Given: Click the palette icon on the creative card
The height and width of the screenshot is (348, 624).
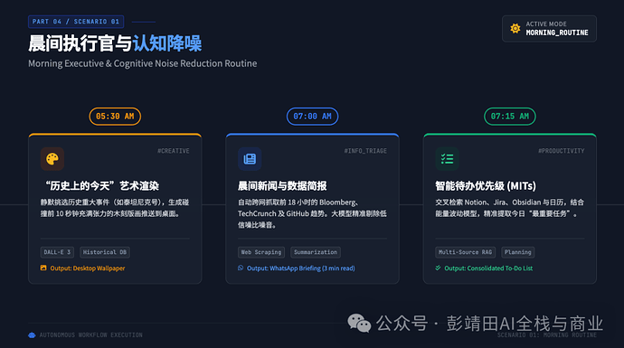Looking at the screenshot, I should coord(52,159).
